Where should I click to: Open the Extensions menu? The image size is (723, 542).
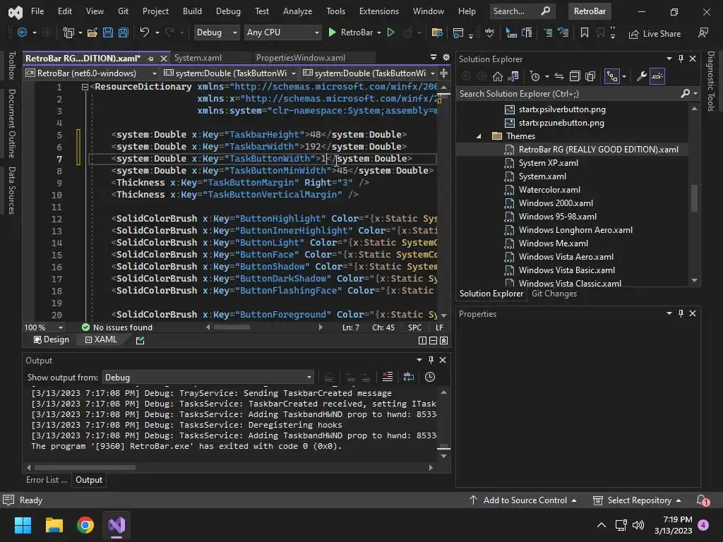[379, 11]
